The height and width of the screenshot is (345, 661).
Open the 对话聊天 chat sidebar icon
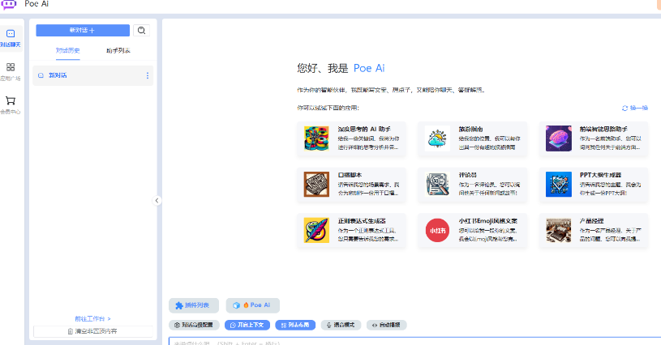[x=11, y=38]
